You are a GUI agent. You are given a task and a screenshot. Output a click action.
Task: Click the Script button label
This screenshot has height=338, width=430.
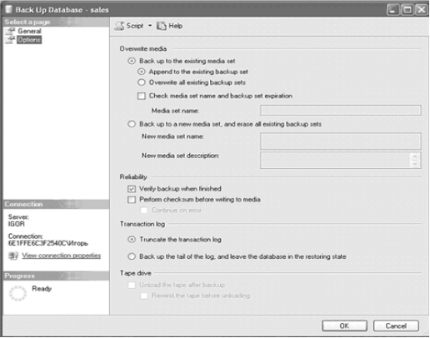135,26
